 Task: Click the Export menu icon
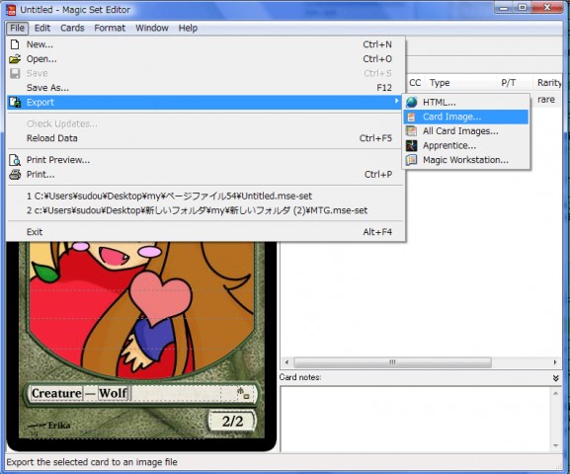click(x=15, y=102)
